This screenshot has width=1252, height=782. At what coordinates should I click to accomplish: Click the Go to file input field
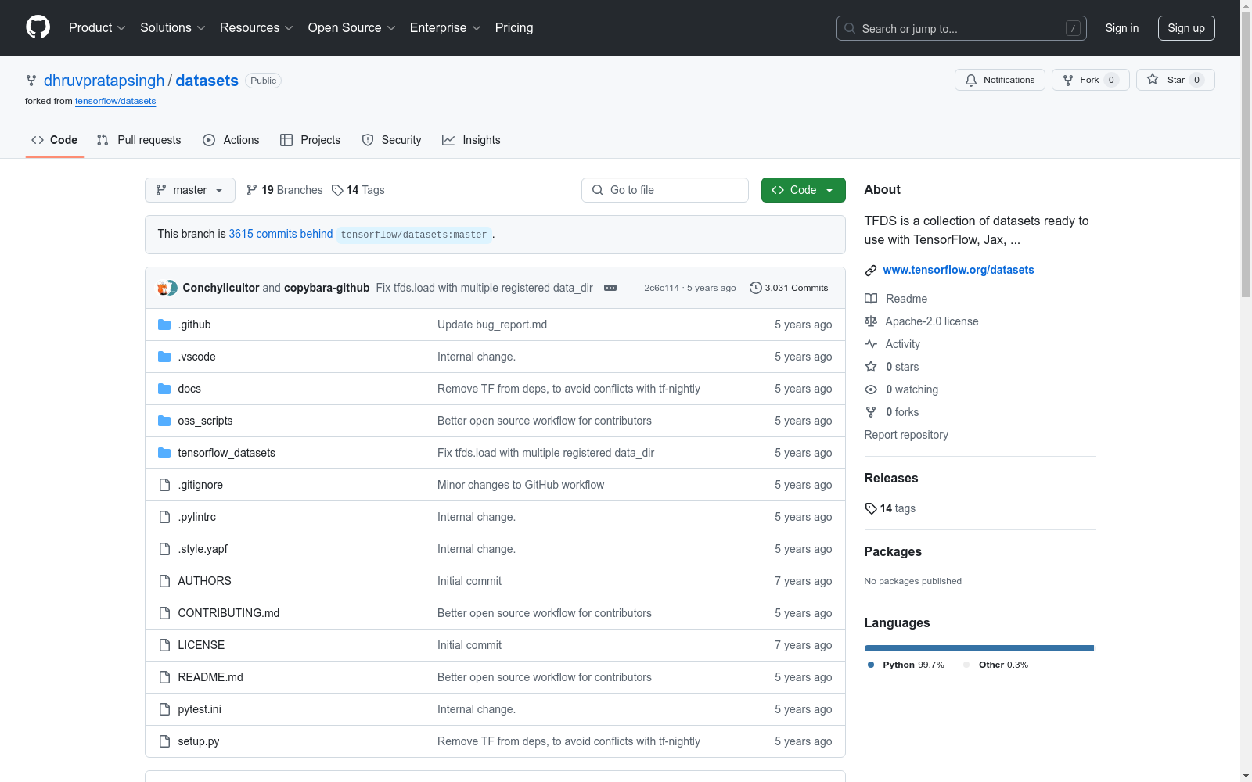(665, 190)
